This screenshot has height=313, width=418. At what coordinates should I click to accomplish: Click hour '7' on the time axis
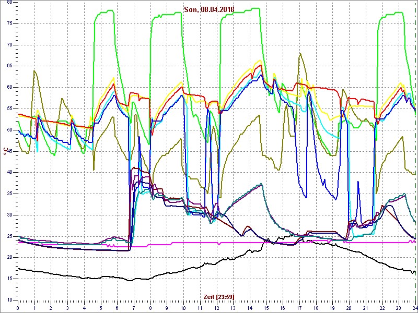134,308
